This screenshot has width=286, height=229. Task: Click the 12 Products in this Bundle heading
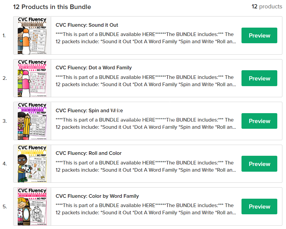(x=52, y=7)
